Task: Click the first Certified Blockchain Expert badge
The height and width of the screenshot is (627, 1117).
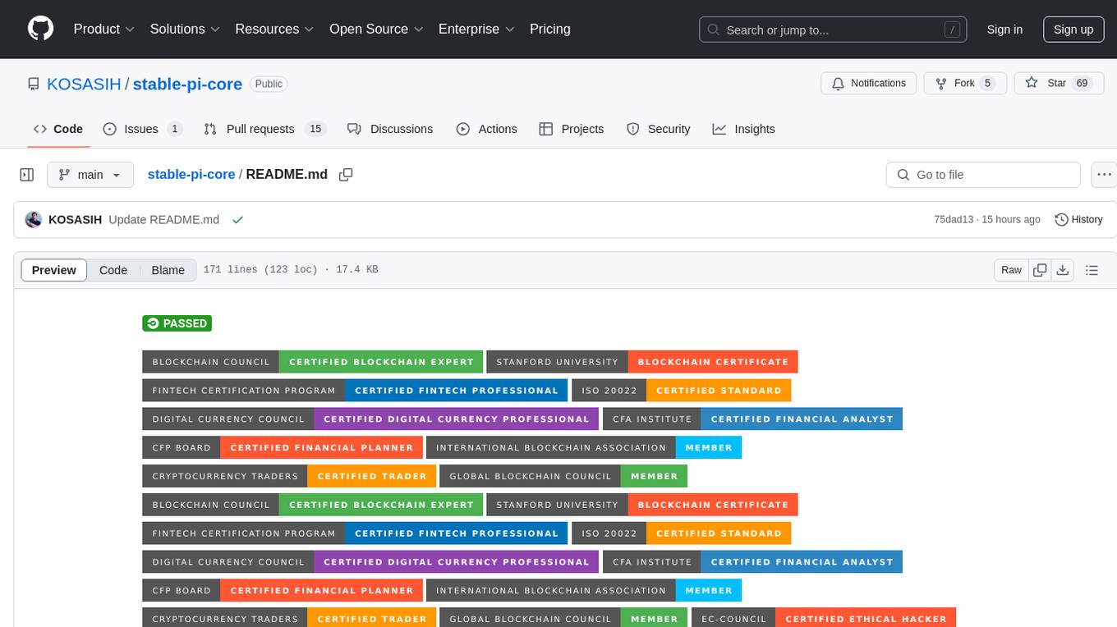Action: [313, 362]
